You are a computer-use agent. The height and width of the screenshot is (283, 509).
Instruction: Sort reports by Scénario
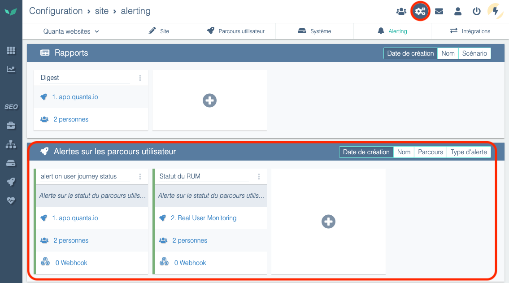[475, 53]
